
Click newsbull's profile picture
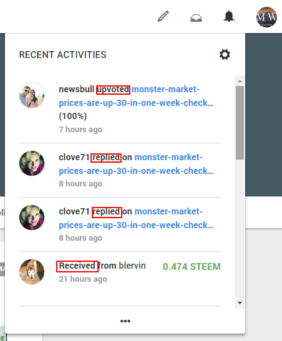[x=32, y=95]
